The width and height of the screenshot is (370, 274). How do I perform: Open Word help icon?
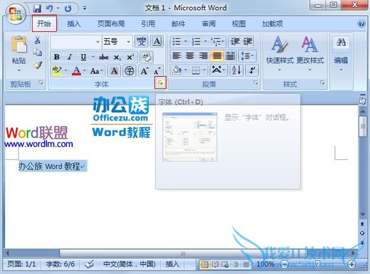361,24
